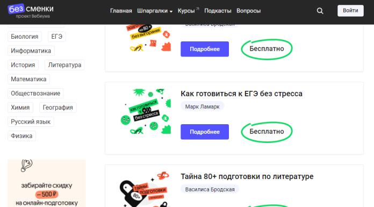Select the Русский язык tag

point(31,122)
